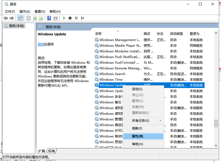Viewport: 221px width, 162px height.
Task: Click the Pause service toolbar icon
Action: pyautogui.click(x=76, y=18)
